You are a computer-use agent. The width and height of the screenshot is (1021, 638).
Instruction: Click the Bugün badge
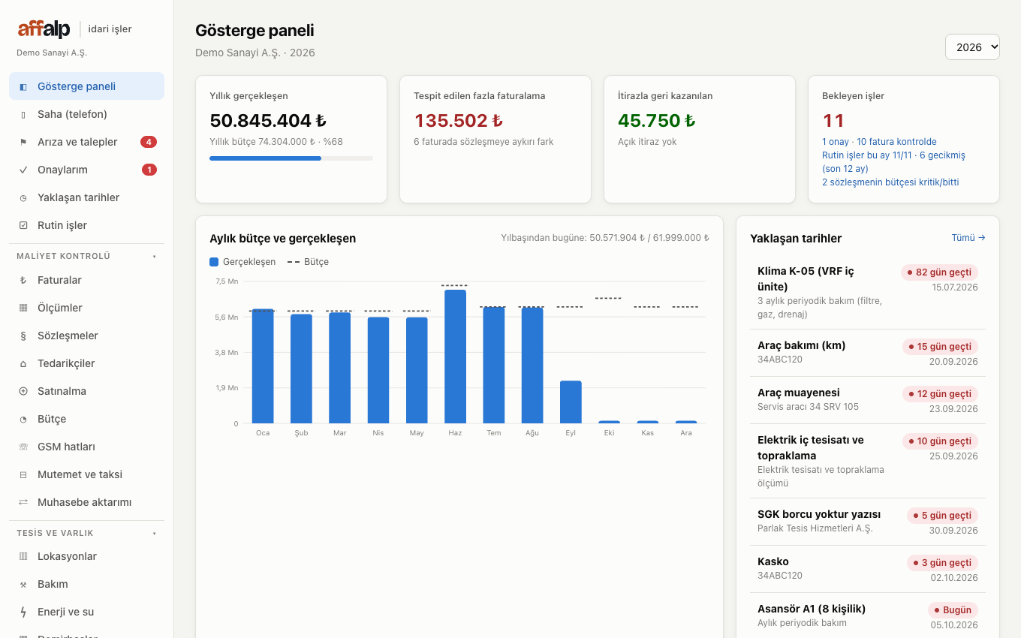point(953,610)
